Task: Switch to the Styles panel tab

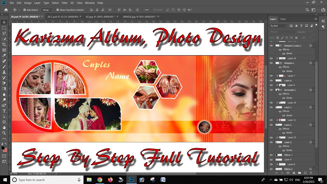Action: coord(283,19)
